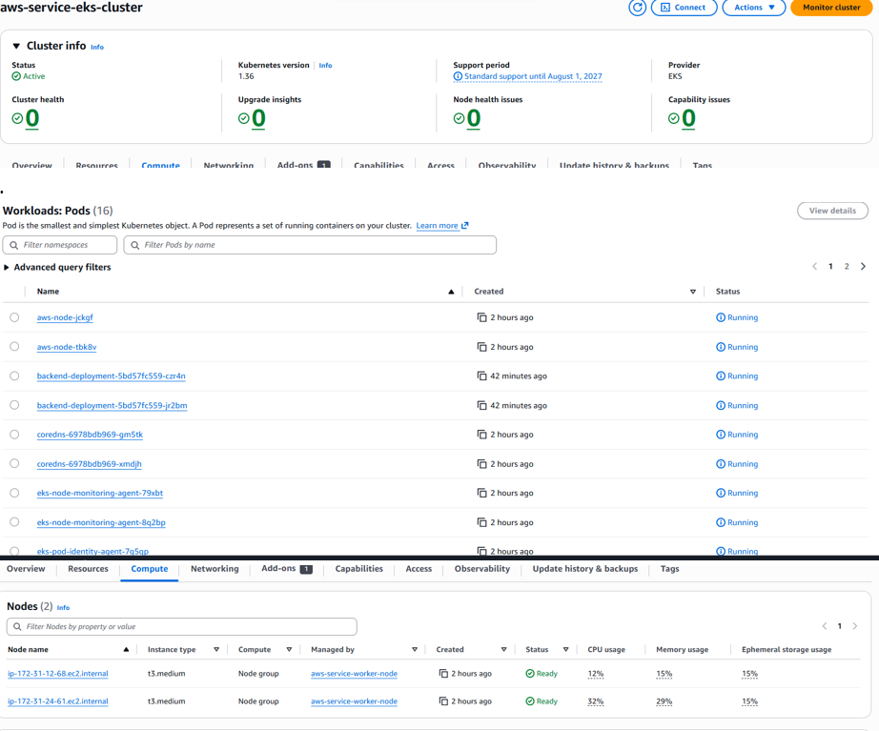The height and width of the screenshot is (731, 879).
Task: Copy created time for eks-node-monitoring-agent-79xbt
Action: pos(481,493)
